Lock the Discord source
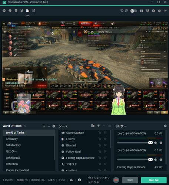 click(x=100, y=145)
